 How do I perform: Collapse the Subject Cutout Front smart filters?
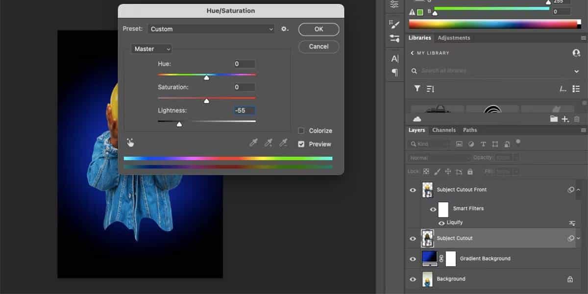point(579,190)
